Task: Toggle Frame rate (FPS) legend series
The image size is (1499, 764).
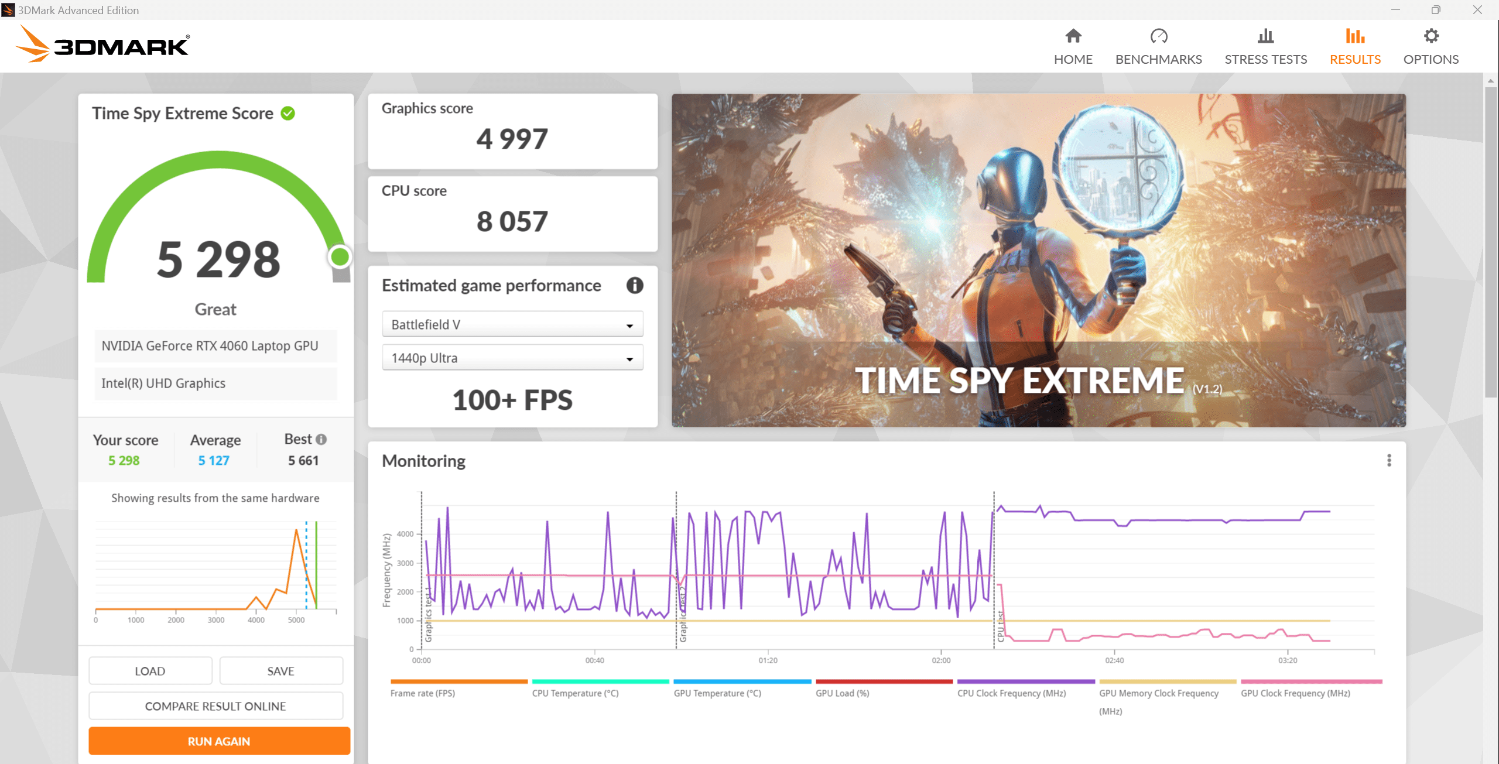Action: 422,693
